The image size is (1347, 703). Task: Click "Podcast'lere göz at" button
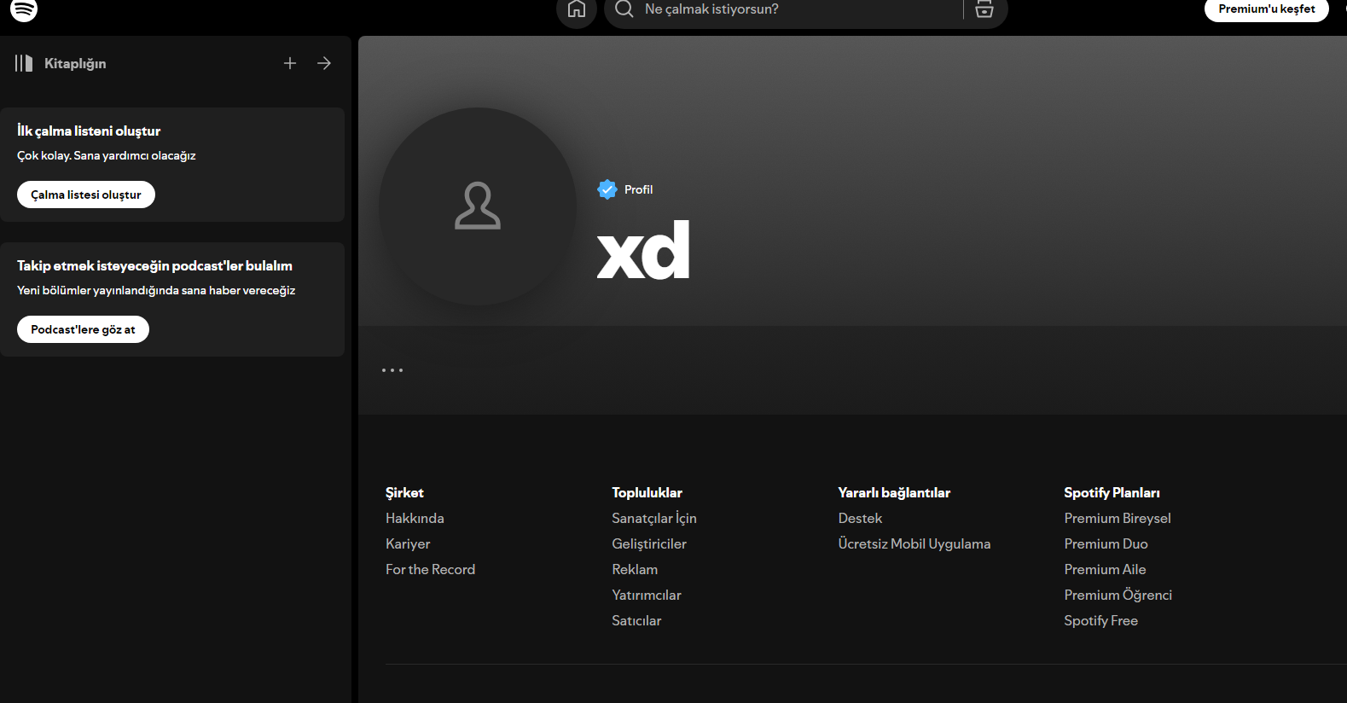[x=83, y=329]
